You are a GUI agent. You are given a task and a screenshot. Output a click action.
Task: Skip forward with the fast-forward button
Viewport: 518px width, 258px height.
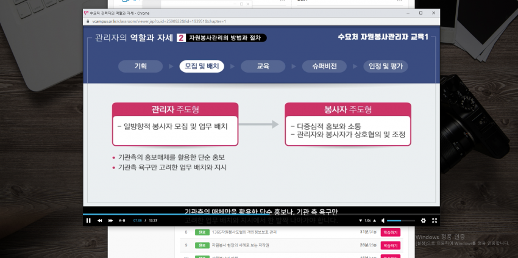click(x=110, y=220)
